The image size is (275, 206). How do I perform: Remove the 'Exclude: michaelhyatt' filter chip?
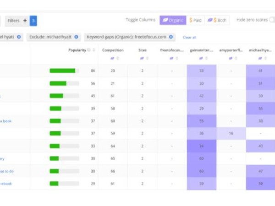(x=76, y=37)
